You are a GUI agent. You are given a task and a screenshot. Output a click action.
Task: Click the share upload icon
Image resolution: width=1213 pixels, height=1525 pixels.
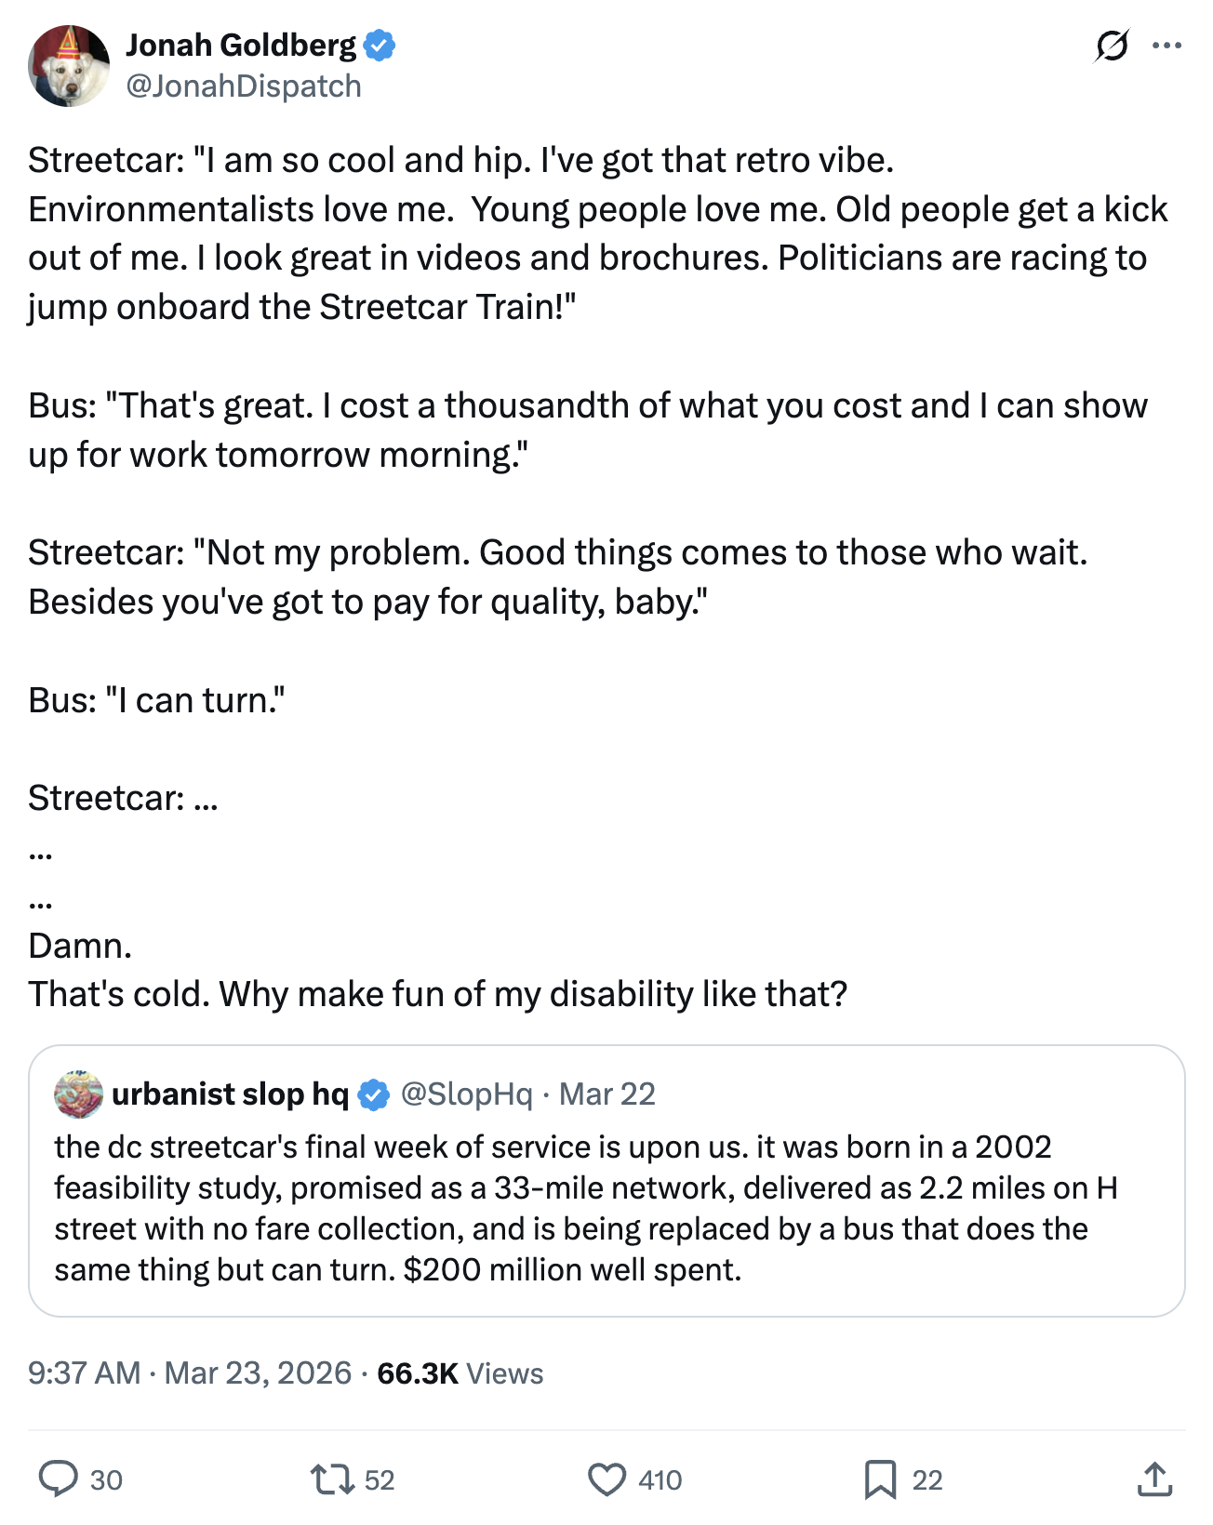pos(1153,1479)
